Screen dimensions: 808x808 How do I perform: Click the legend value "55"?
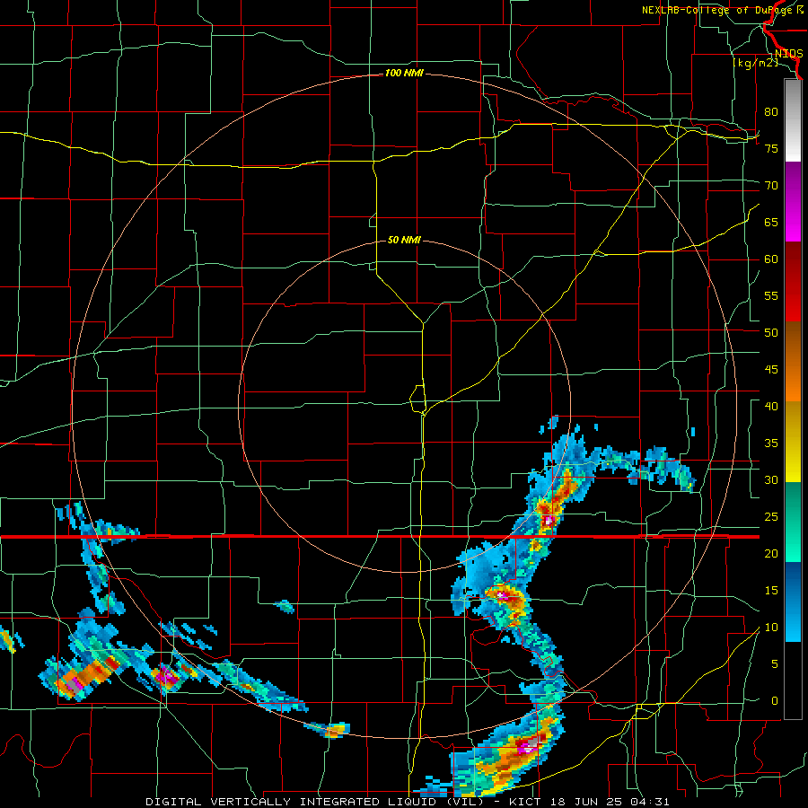(x=771, y=295)
